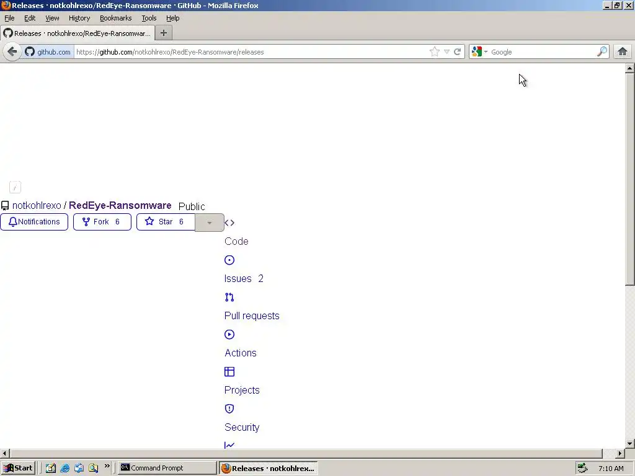Click the Show Desktop quick launch icon
Viewport: 635px width, 476px height.
(51, 469)
